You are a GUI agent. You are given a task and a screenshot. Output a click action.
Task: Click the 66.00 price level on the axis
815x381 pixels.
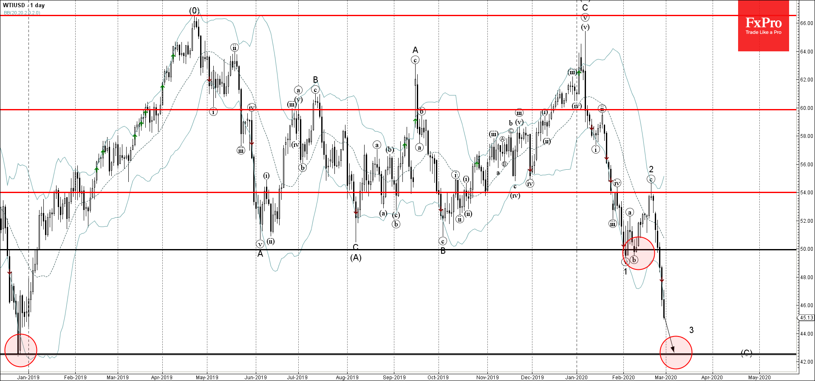tap(807, 23)
